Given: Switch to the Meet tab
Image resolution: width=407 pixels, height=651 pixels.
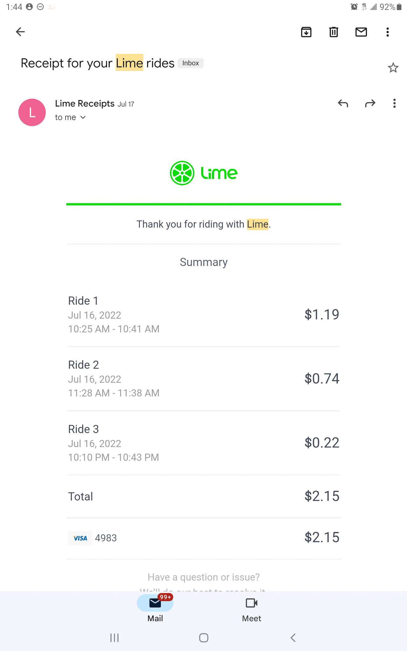Looking at the screenshot, I should [252, 608].
